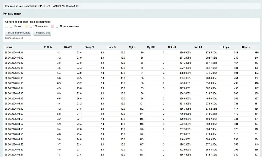Click CPU value 7.8 in 04:51 row
Viewport: 262px width, 157px height.
pyautogui.click(x=59, y=155)
